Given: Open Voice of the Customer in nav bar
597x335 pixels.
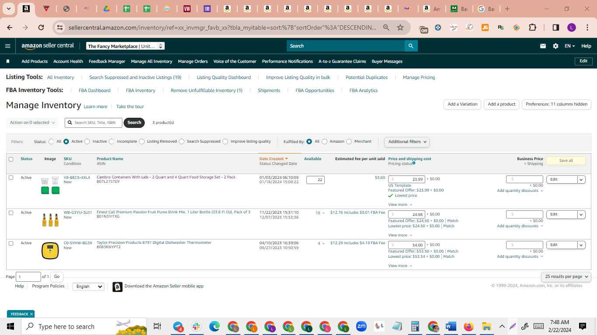Looking at the screenshot, I should (x=235, y=62).
